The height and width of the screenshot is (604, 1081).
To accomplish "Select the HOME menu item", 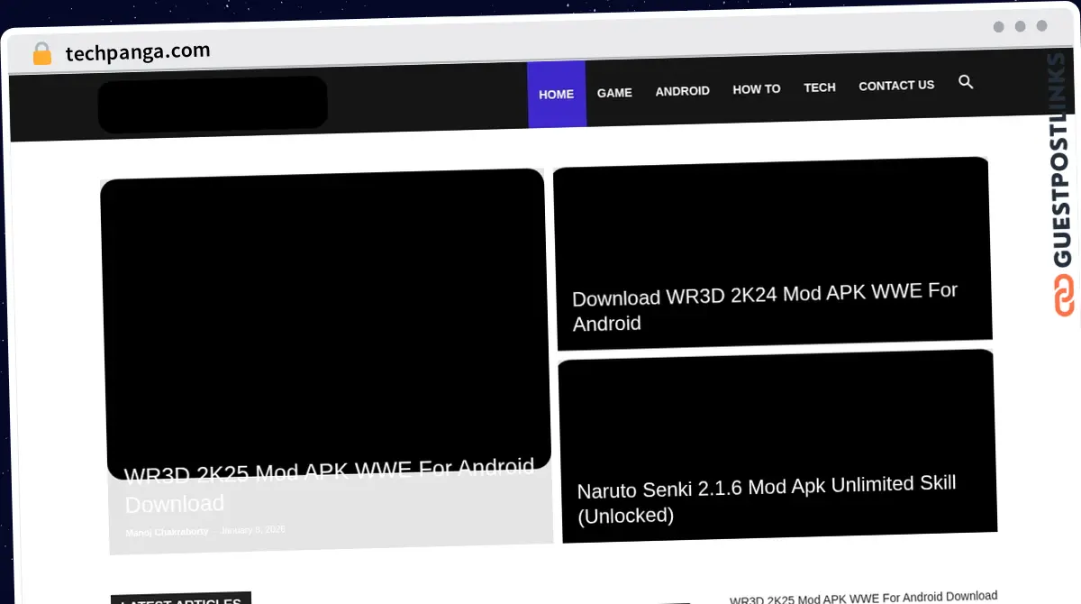I will (556, 94).
